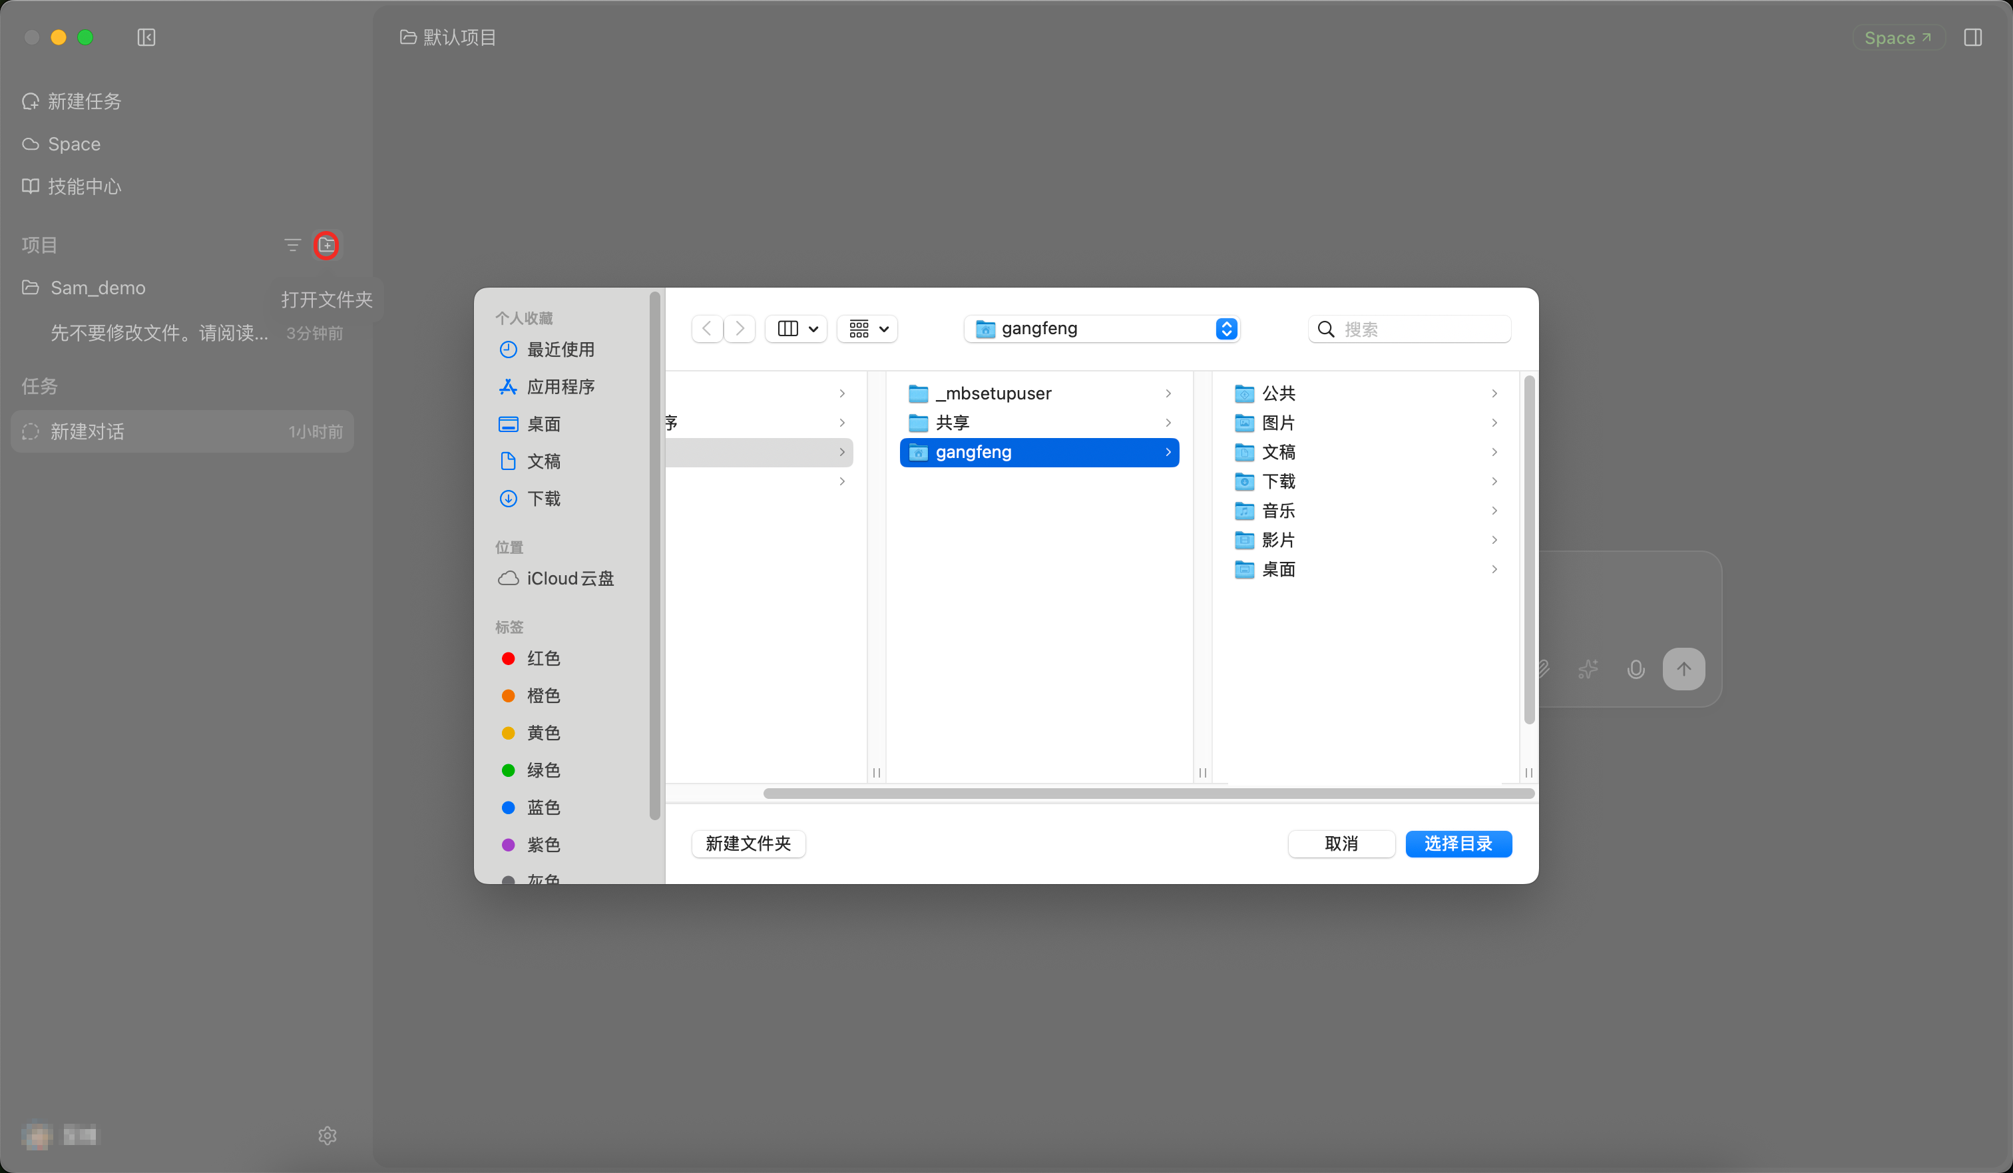The width and height of the screenshot is (2013, 1173).
Task: Click the sparkle enhance icon
Action: point(1588,669)
